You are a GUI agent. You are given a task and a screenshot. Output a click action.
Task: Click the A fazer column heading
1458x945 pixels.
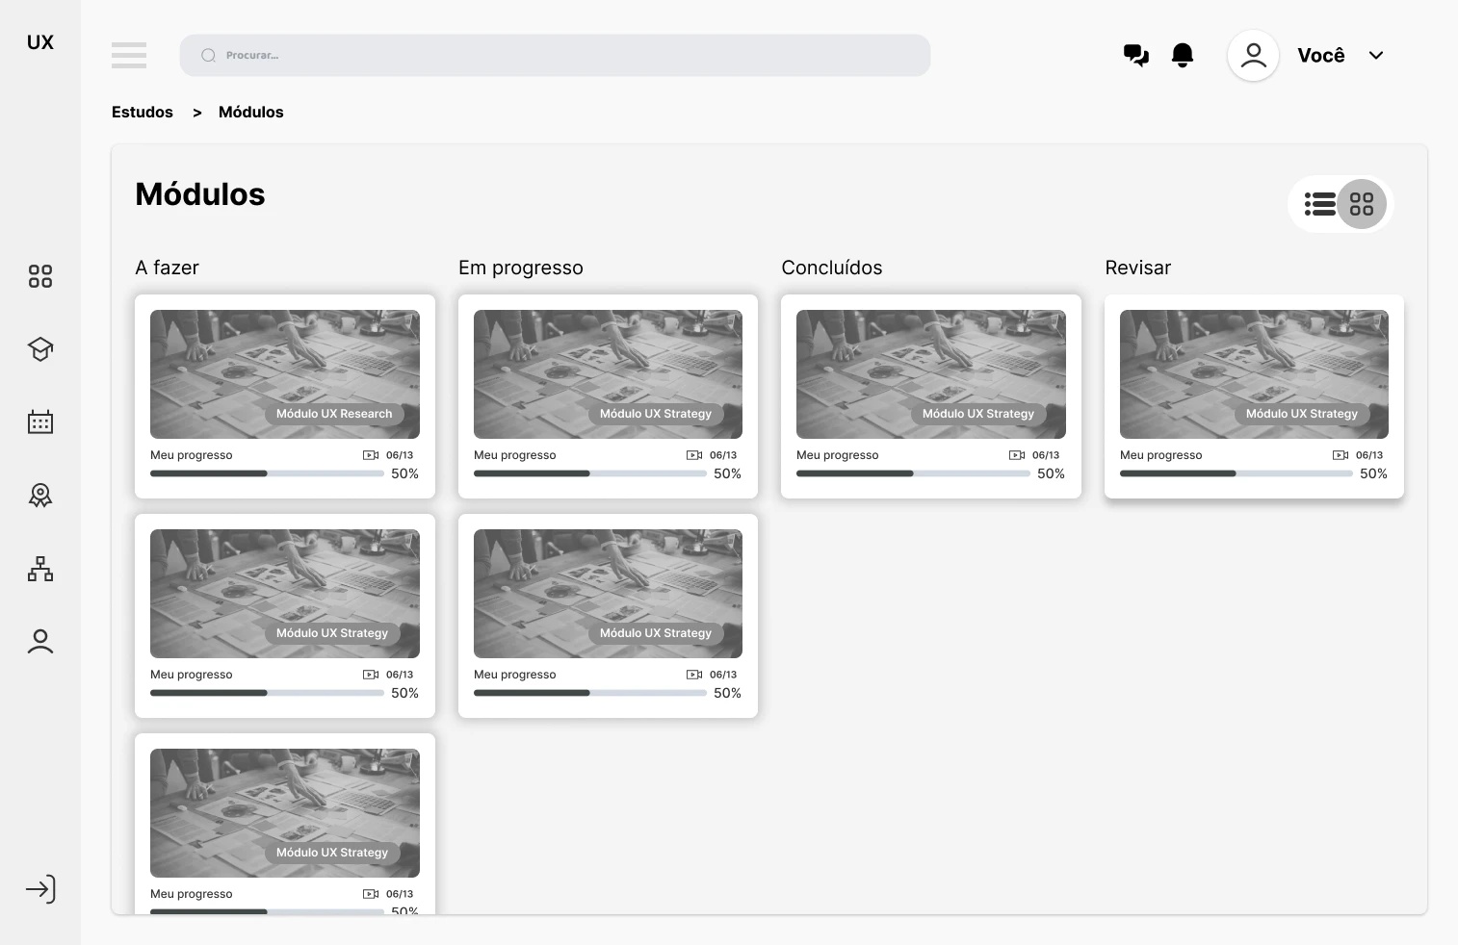167,268
